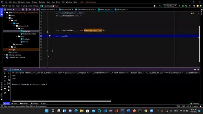Rerun MainClass from Run panel
Screen dimensions: 203x114
5,73
